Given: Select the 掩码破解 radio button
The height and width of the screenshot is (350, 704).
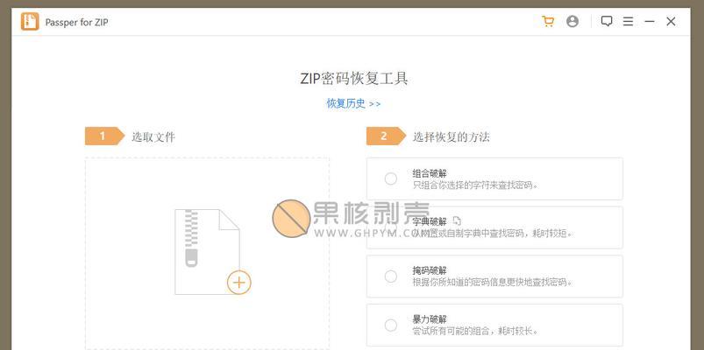Looking at the screenshot, I should click(x=391, y=276).
